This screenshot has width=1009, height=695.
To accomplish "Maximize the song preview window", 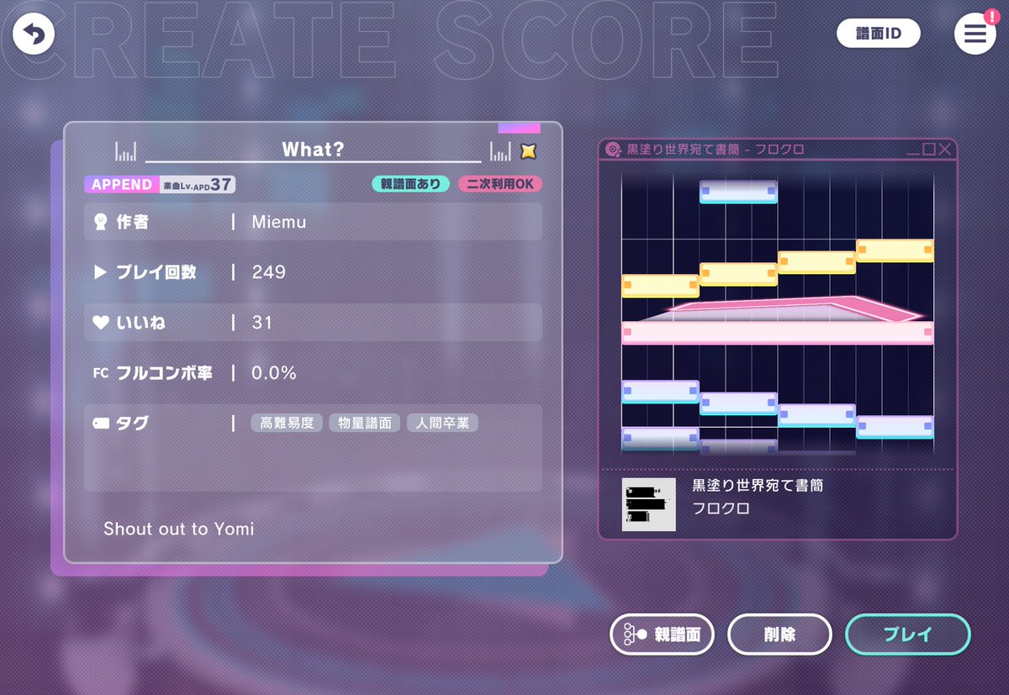I will click(x=929, y=150).
